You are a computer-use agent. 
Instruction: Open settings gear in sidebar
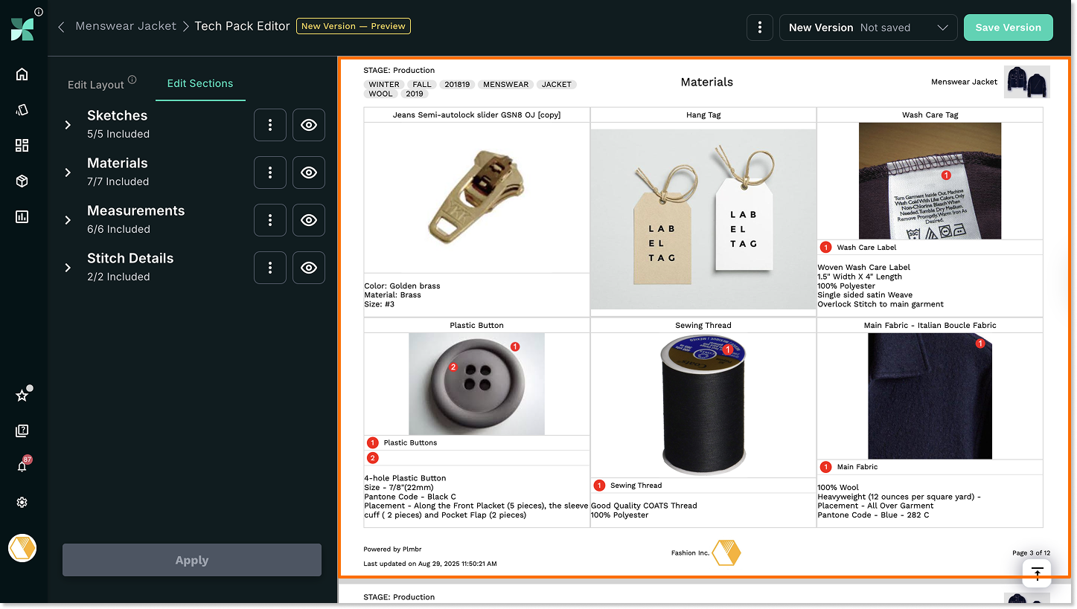(22, 503)
